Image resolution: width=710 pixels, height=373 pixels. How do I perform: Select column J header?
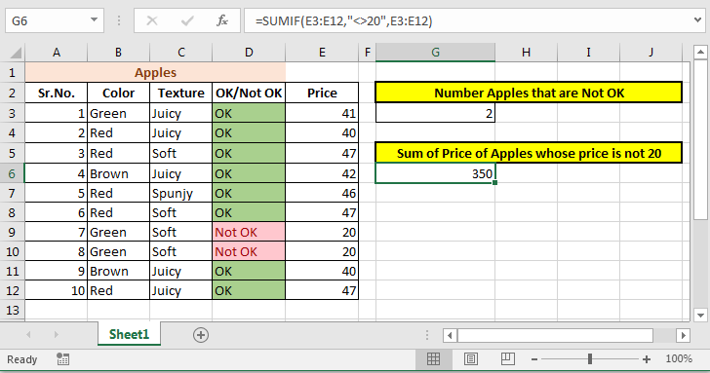click(x=651, y=53)
